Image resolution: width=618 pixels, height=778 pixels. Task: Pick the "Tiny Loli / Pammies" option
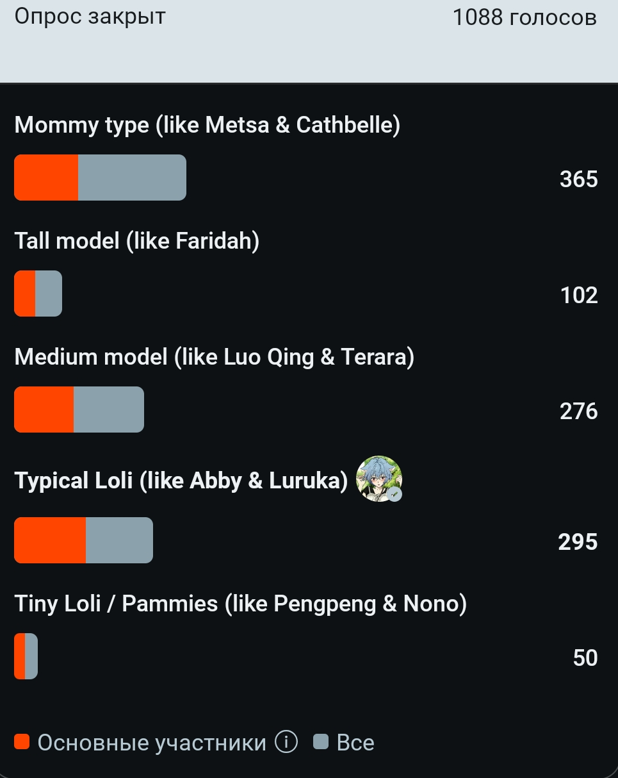[x=240, y=604]
